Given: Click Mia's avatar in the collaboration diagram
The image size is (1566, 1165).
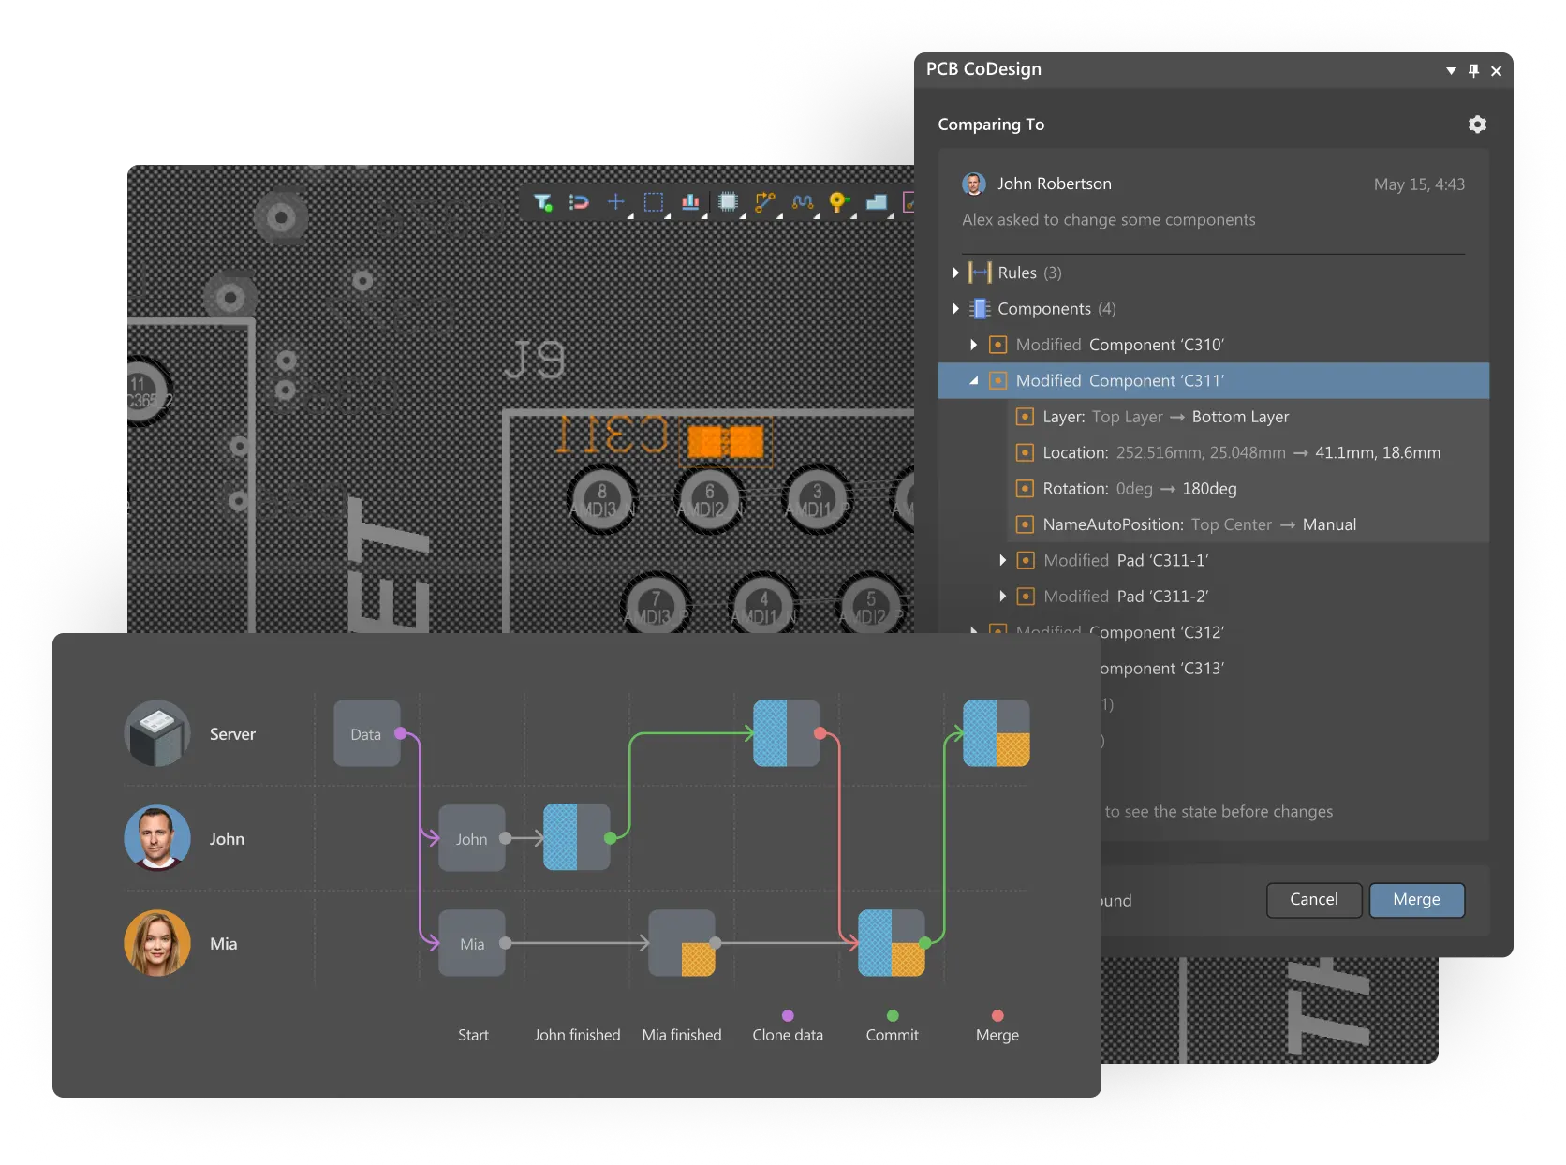Looking at the screenshot, I should click(x=156, y=943).
